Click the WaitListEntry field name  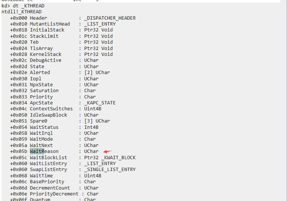click(x=49, y=164)
